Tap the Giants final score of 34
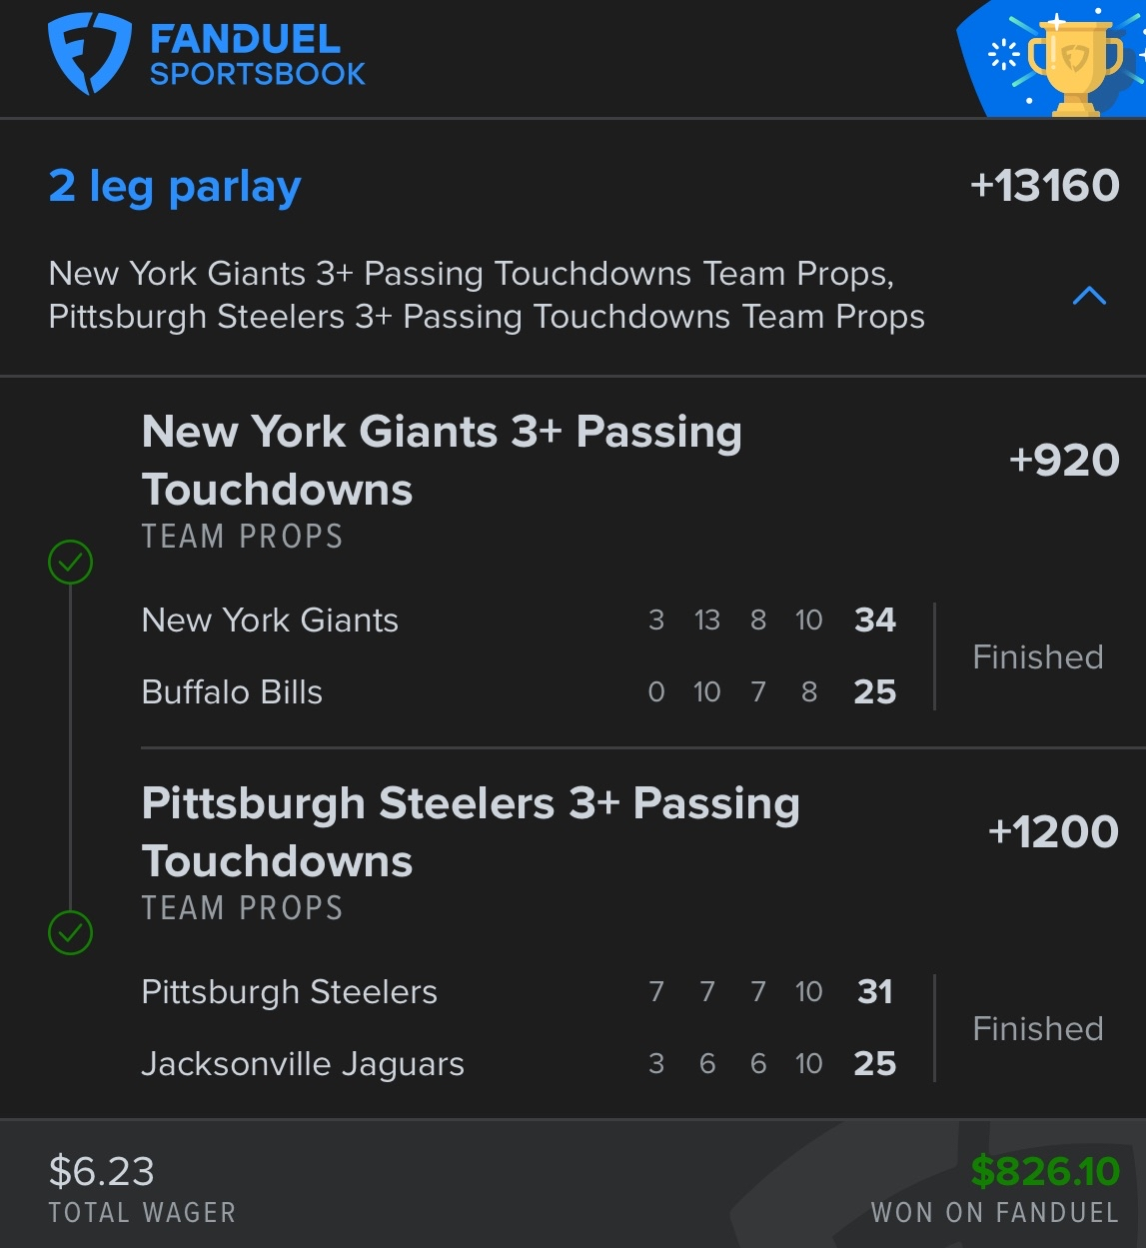This screenshot has height=1248, width=1146. 875,621
